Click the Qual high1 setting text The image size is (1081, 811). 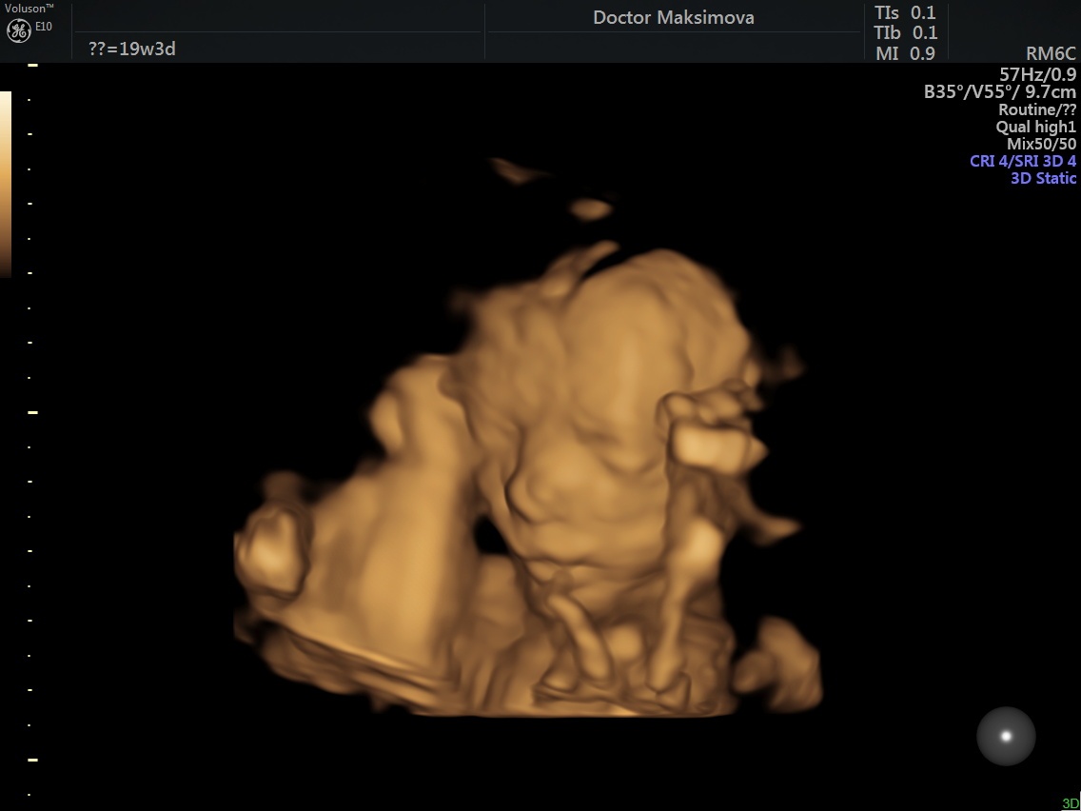click(1035, 127)
